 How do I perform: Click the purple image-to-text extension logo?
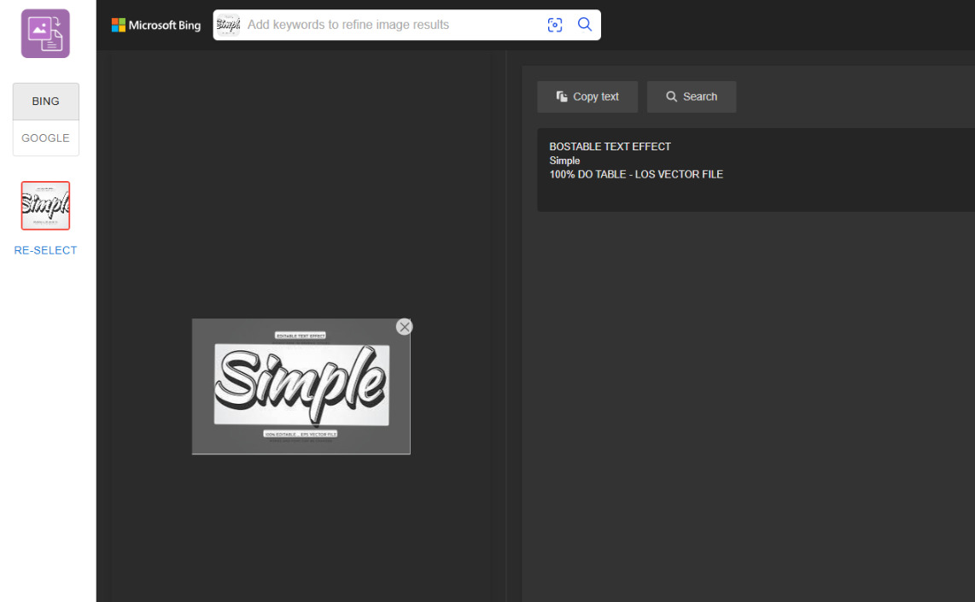[x=45, y=33]
